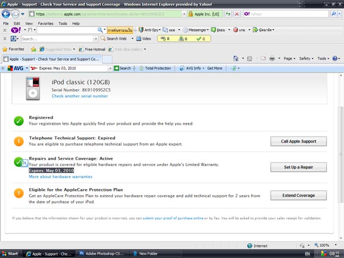Click submit your proof of purchase online link
The height and width of the screenshot is (258, 344).
[173, 218]
